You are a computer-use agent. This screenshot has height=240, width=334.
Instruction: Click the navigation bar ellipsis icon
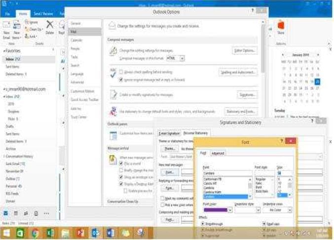click(46, 213)
